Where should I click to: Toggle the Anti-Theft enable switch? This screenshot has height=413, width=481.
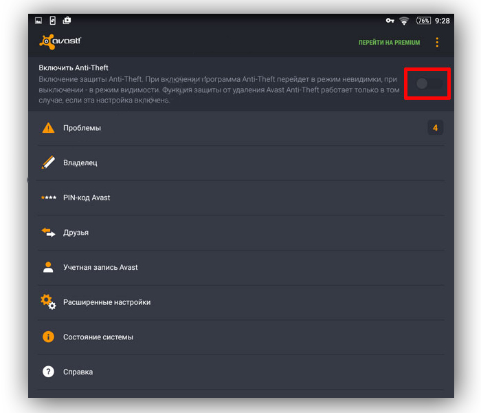pos(429,83)
